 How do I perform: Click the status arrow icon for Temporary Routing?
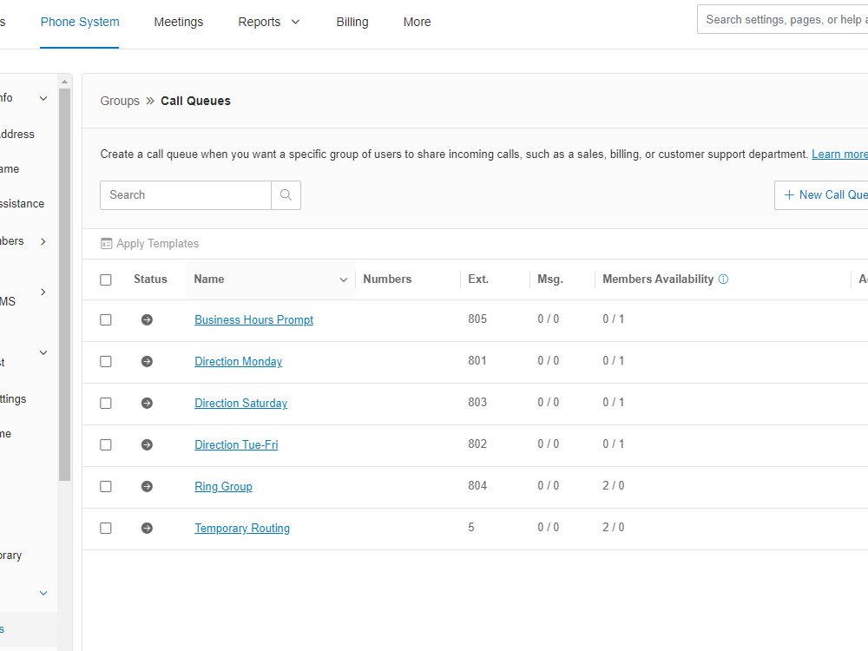pyautogui.click(x=147, y=527)
